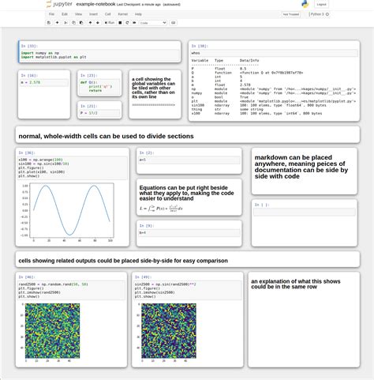Click the example-notebook title to rename
Image resolution: width=374 pixels, height=380 pixels.
[95, 4]
